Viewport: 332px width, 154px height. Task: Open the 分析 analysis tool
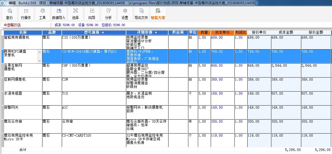click(108, 14)
